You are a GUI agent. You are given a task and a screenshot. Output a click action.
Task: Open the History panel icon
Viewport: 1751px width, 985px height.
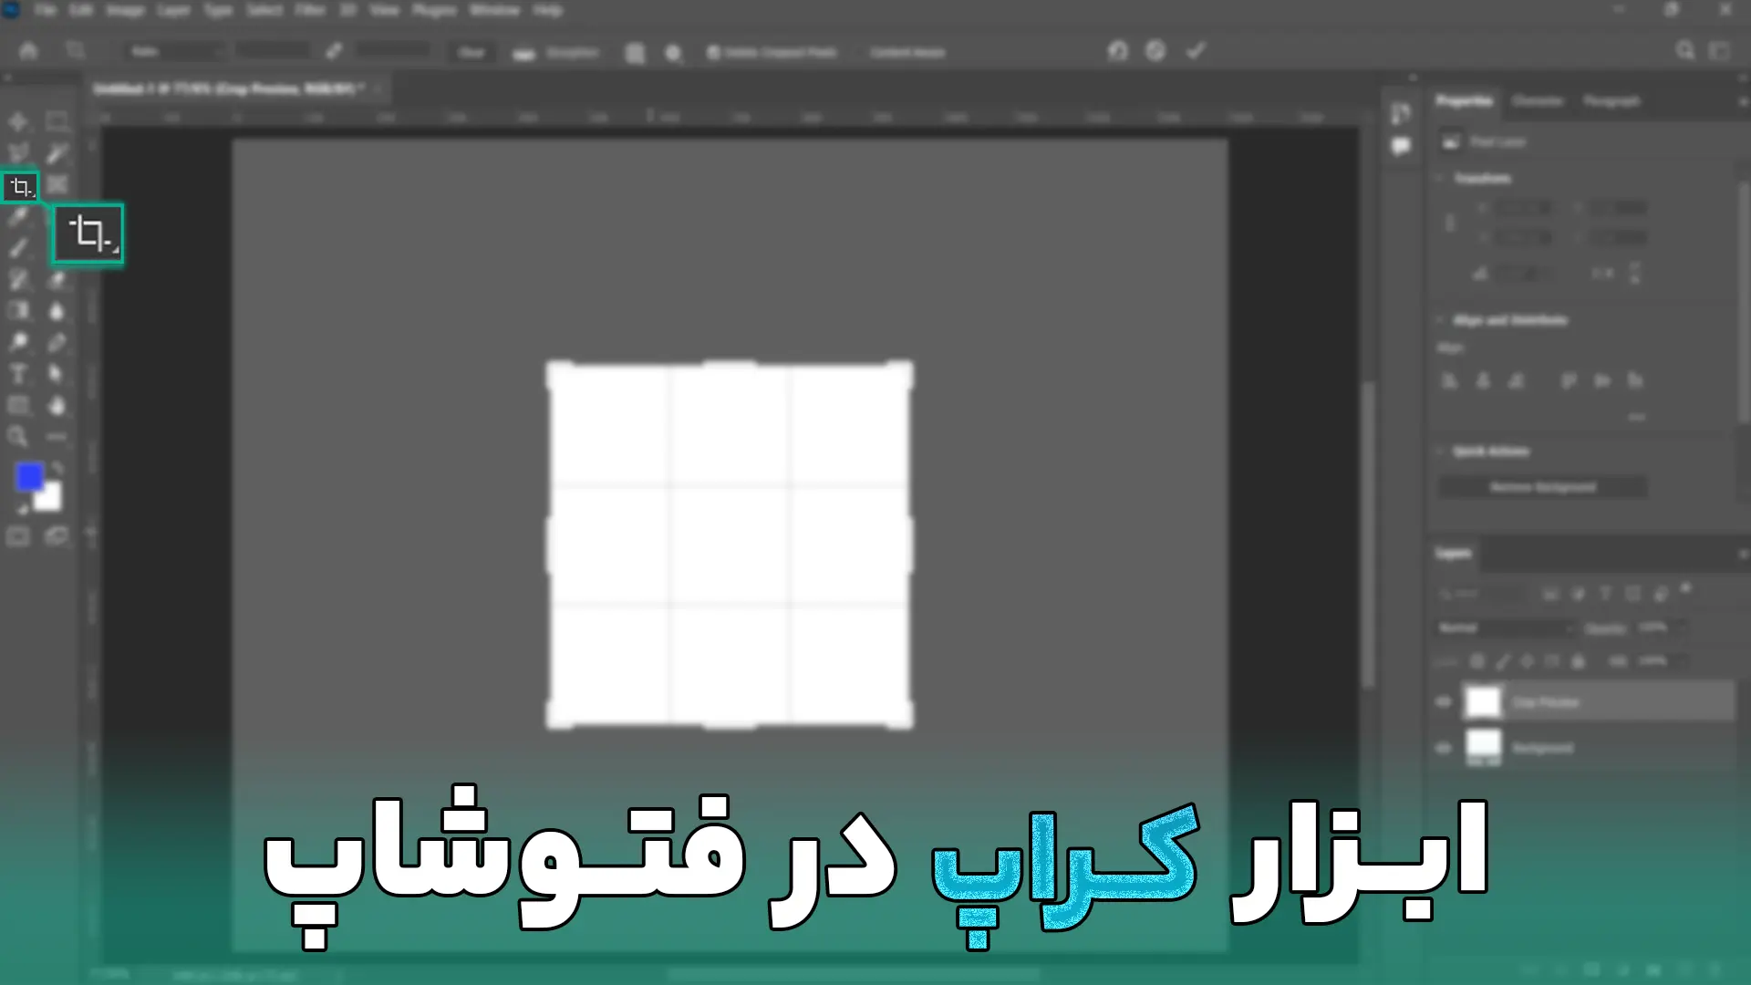click(1401, 113)
